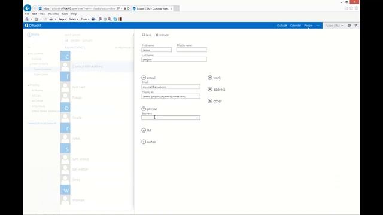The image size is (383, 215).
Task: Click the print icon in IE command bar
Action: click(51, 19)
